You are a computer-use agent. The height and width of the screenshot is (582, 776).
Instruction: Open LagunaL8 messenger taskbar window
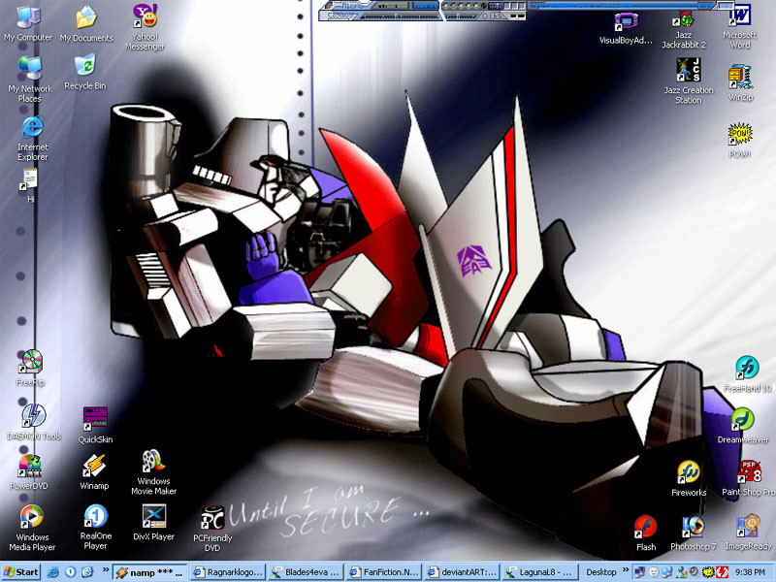coord(541,572)
